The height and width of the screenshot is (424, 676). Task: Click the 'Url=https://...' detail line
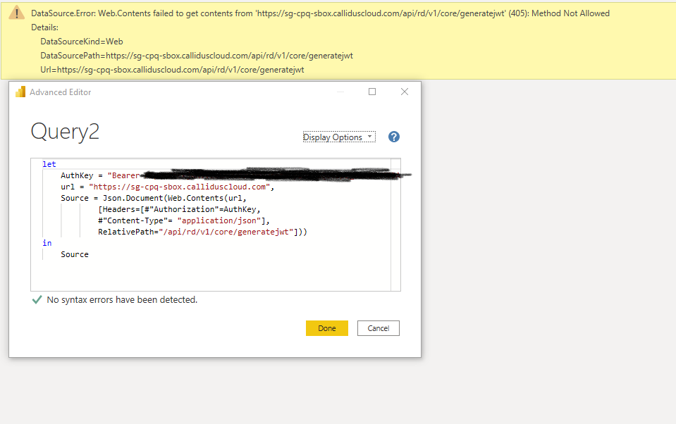click(172, 70)
